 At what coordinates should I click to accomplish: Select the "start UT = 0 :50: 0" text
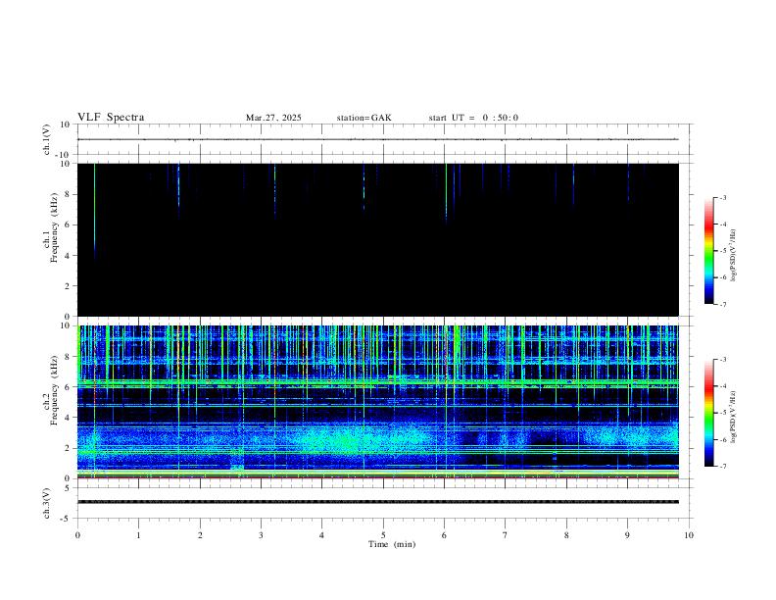coord(473,118)
